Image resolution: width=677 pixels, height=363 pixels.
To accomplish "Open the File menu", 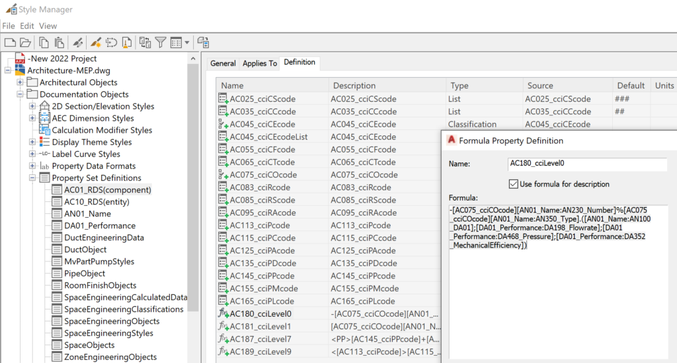I will pos(9,26).
